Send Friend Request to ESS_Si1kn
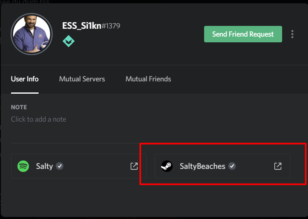 coord(243,34)
